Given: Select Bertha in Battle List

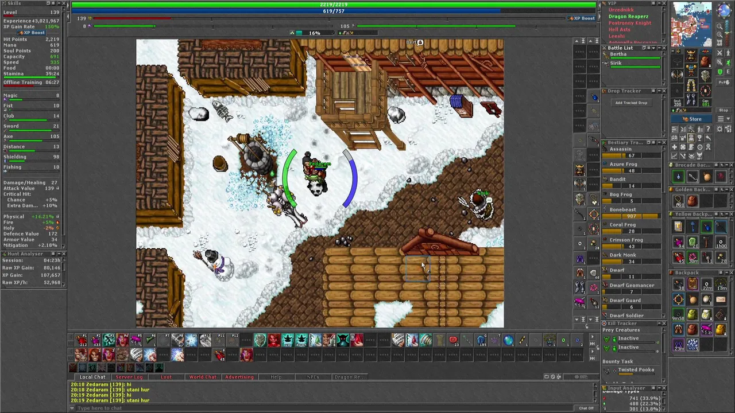Looking at the screenshot, I should pyautogui.click(x=632, y=56).
